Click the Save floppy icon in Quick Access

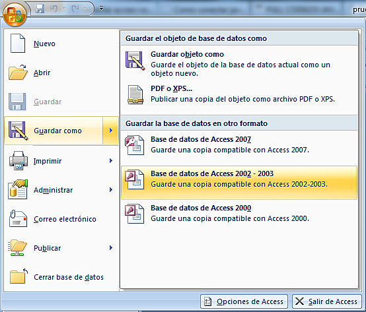pos(40,9)
